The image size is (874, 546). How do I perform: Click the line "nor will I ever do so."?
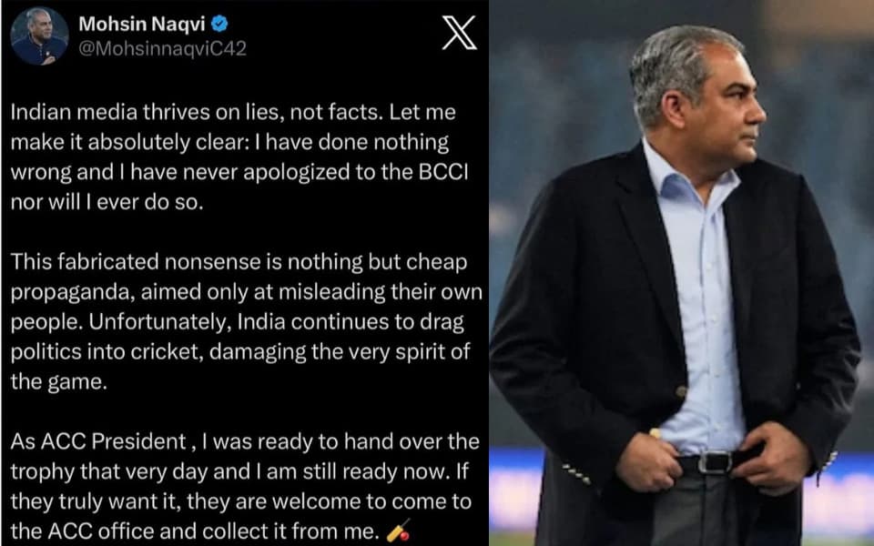106,202
